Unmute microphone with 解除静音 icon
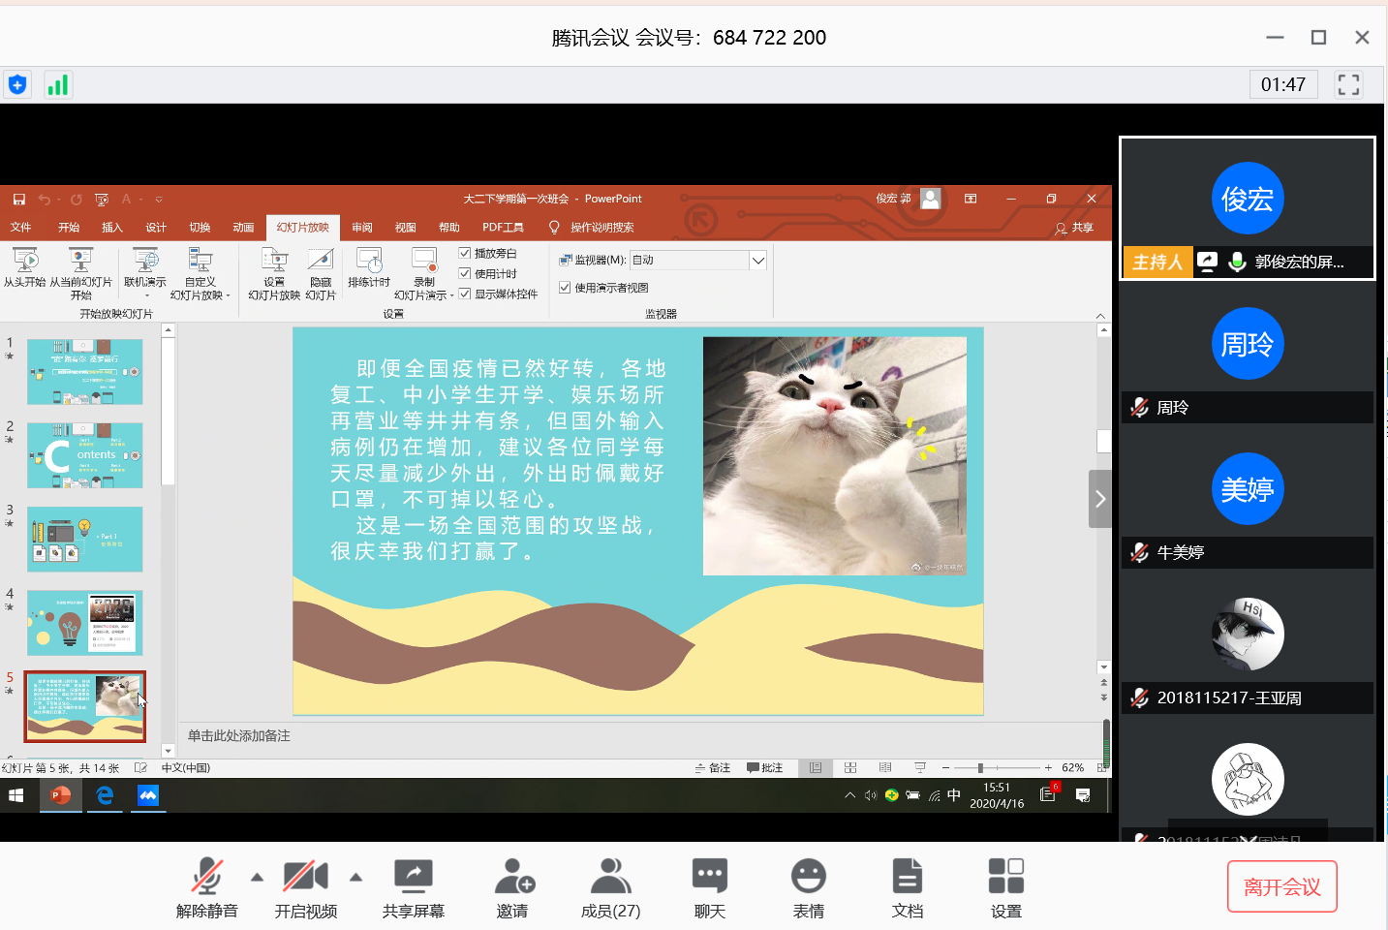This screenshot has height=930, width=1388. click(x=206, y=877)
